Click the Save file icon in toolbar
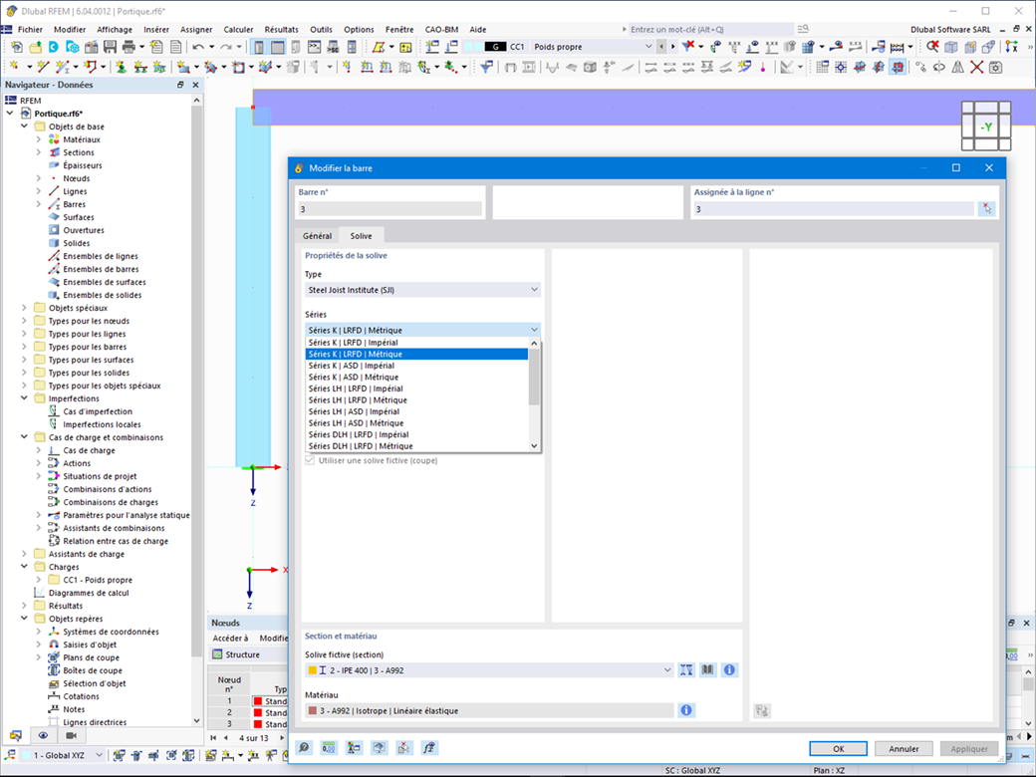Image resolution: width=1036 pixels, height=777 pixels. (x=111, y=47)
